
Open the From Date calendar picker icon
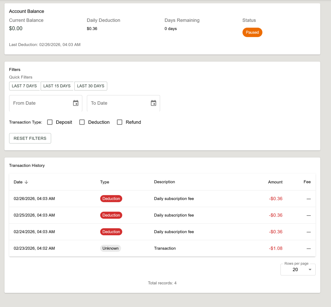tap(76, 103)
